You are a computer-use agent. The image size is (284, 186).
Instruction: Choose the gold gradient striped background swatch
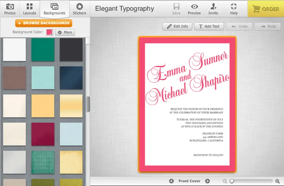71,106
